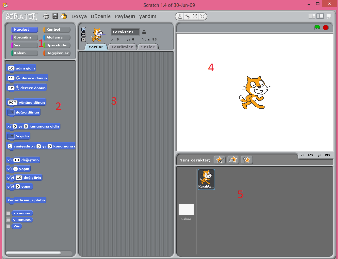Get a surprise sprite button
Image resolution: width=338 pixels, height=259 pixels.
tap(247, 160)
